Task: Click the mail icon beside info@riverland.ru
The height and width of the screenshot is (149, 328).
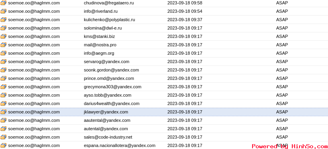Action: click(3, 11)
